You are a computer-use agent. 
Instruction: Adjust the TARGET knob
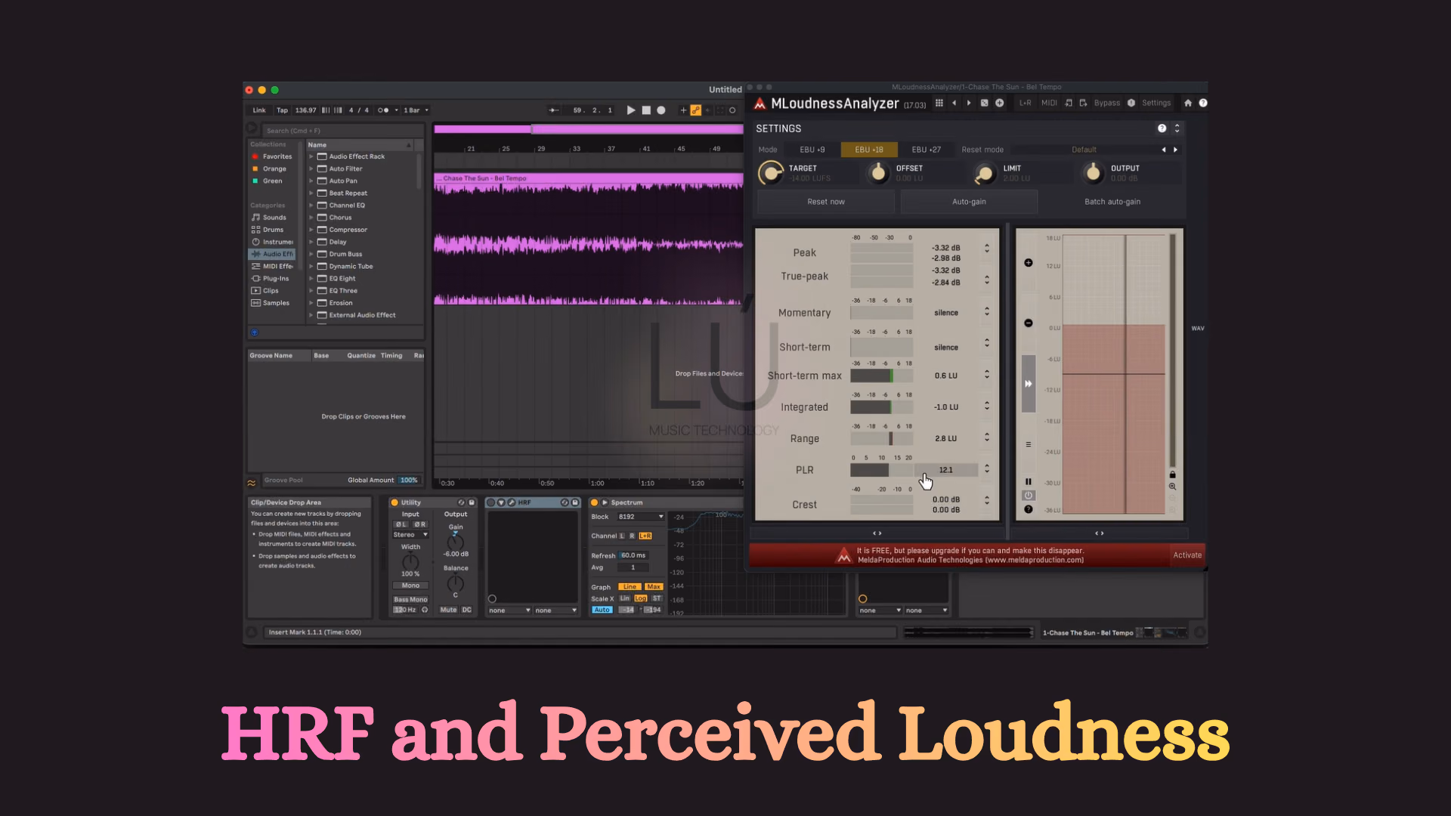(771, 173)
